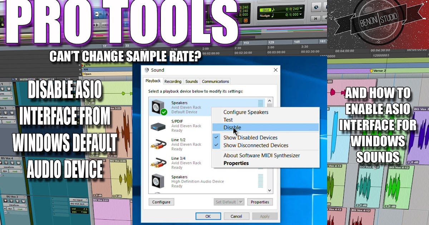Viewport: 429px width, 225px height.
Task: Click the Properties button
Action: tap(260, 202)
